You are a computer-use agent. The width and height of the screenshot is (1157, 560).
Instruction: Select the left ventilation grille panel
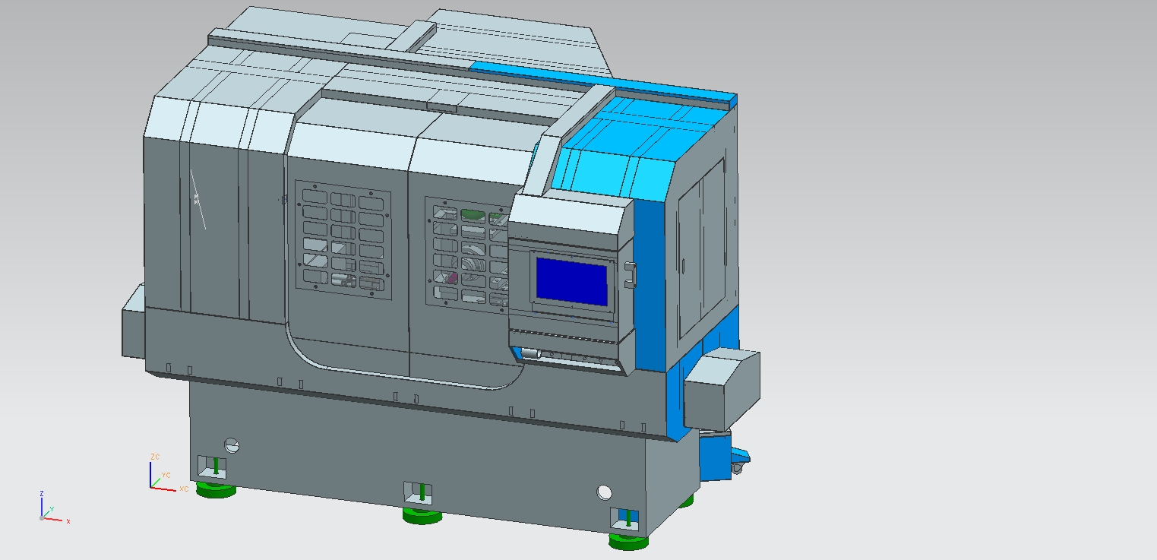(343, 239)
